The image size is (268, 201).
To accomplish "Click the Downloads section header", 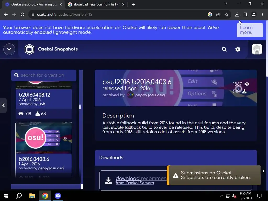I will point(176,158).
